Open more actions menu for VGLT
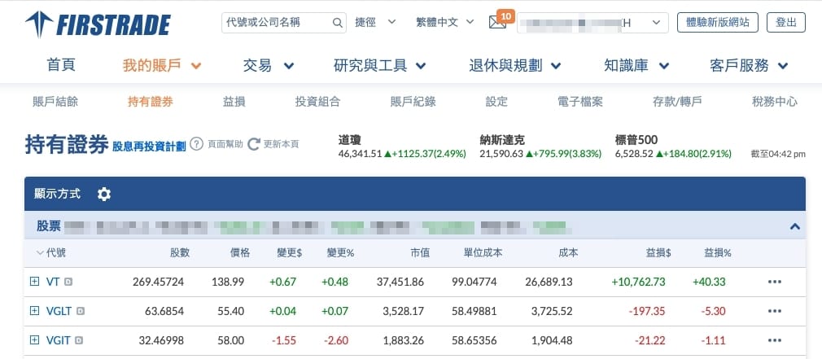The image size is (822, 359). (x=774, y=311)
